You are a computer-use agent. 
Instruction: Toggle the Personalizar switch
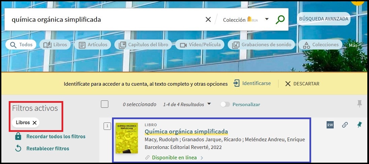(225, 104)
